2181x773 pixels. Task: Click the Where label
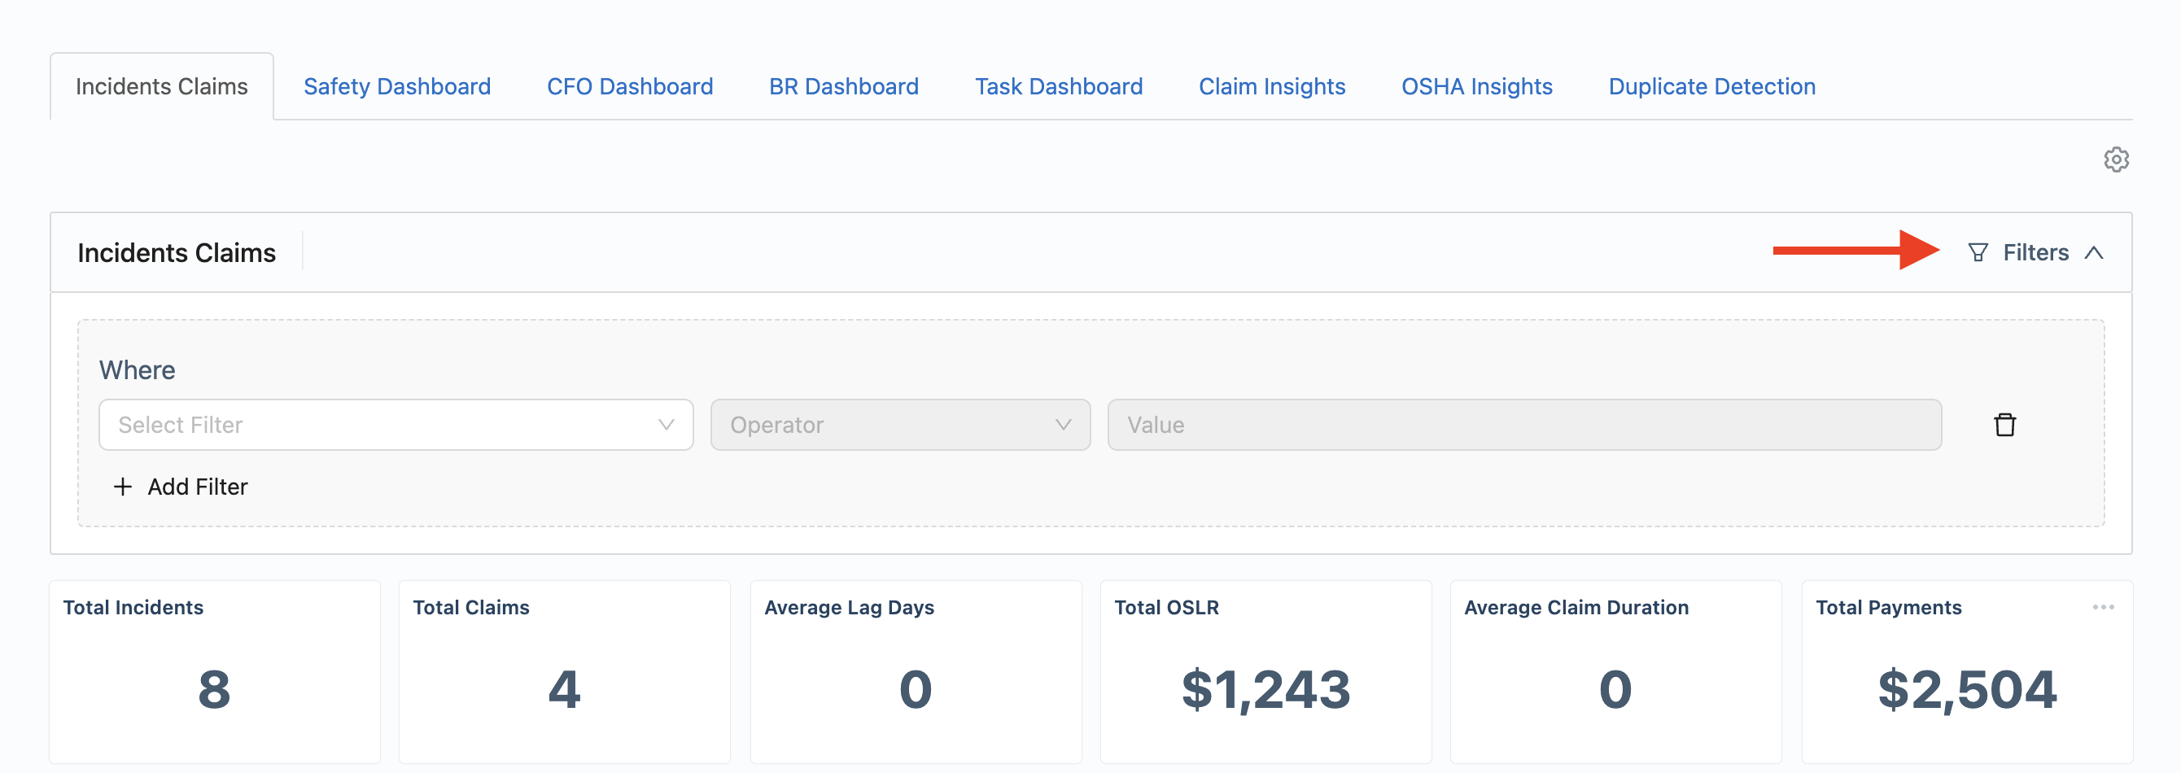(x=138, y=370)
